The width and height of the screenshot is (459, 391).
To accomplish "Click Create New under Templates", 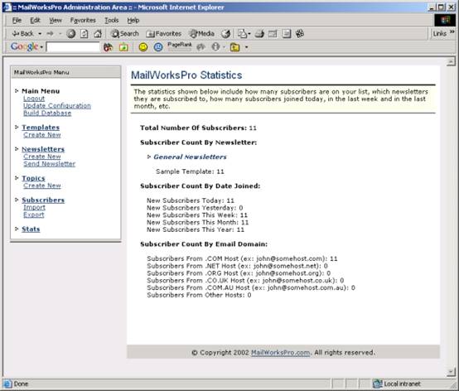I will pos(42,135).
